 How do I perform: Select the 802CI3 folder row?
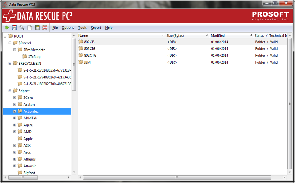tap(182, 42)
